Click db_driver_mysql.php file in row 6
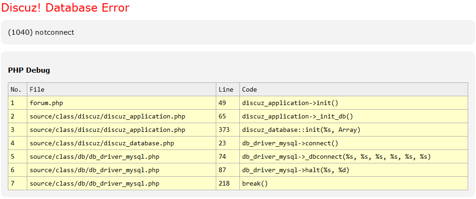The width and height of the screenshot is (476, 199). tap(121, 170)
